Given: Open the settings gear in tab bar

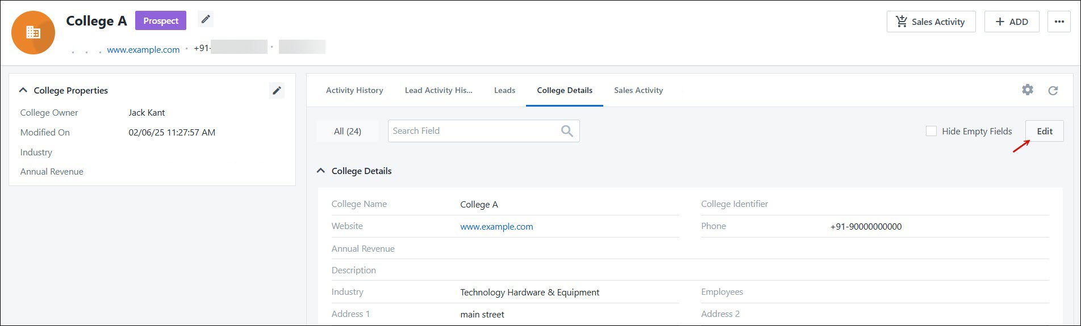Looking at the screenshot, I should 1028,90.
